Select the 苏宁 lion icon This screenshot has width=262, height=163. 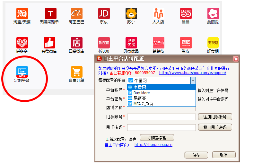coord(131,13)
